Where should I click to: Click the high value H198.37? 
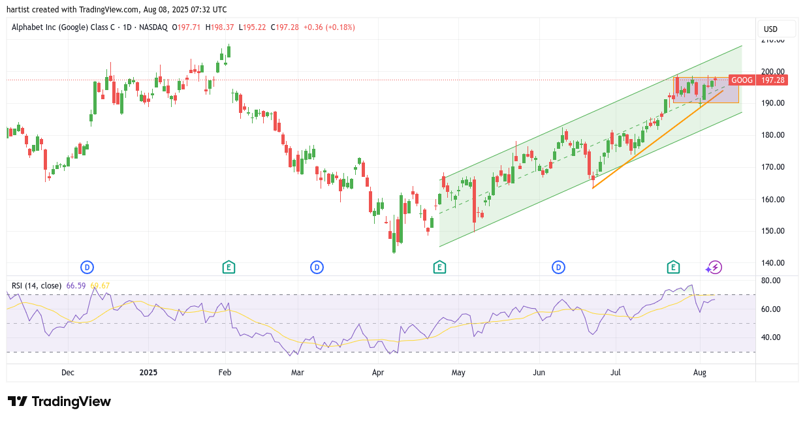[221, 27]
